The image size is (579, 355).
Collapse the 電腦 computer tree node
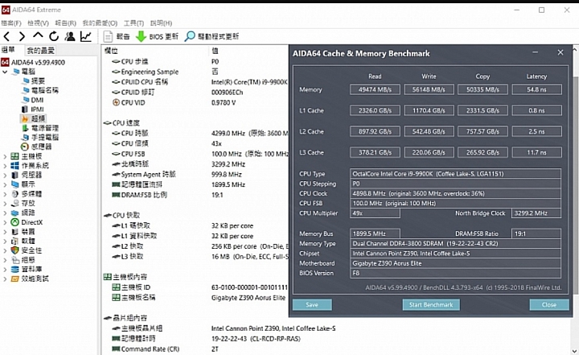pos(5,72)
